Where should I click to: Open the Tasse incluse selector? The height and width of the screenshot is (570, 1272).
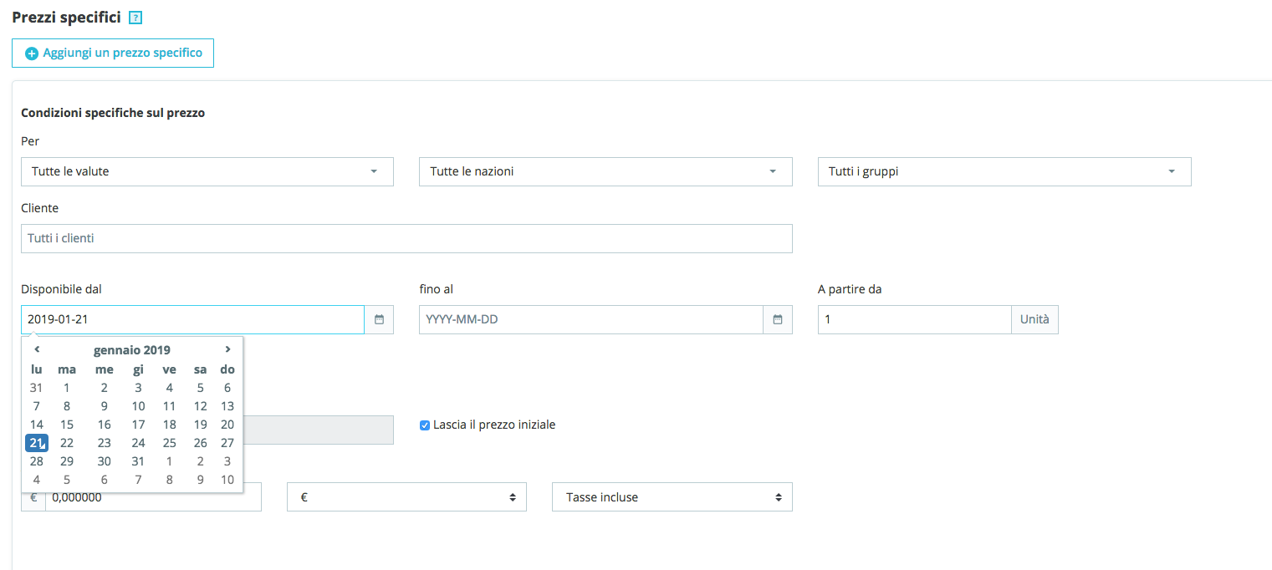click(x=672, y=497)
